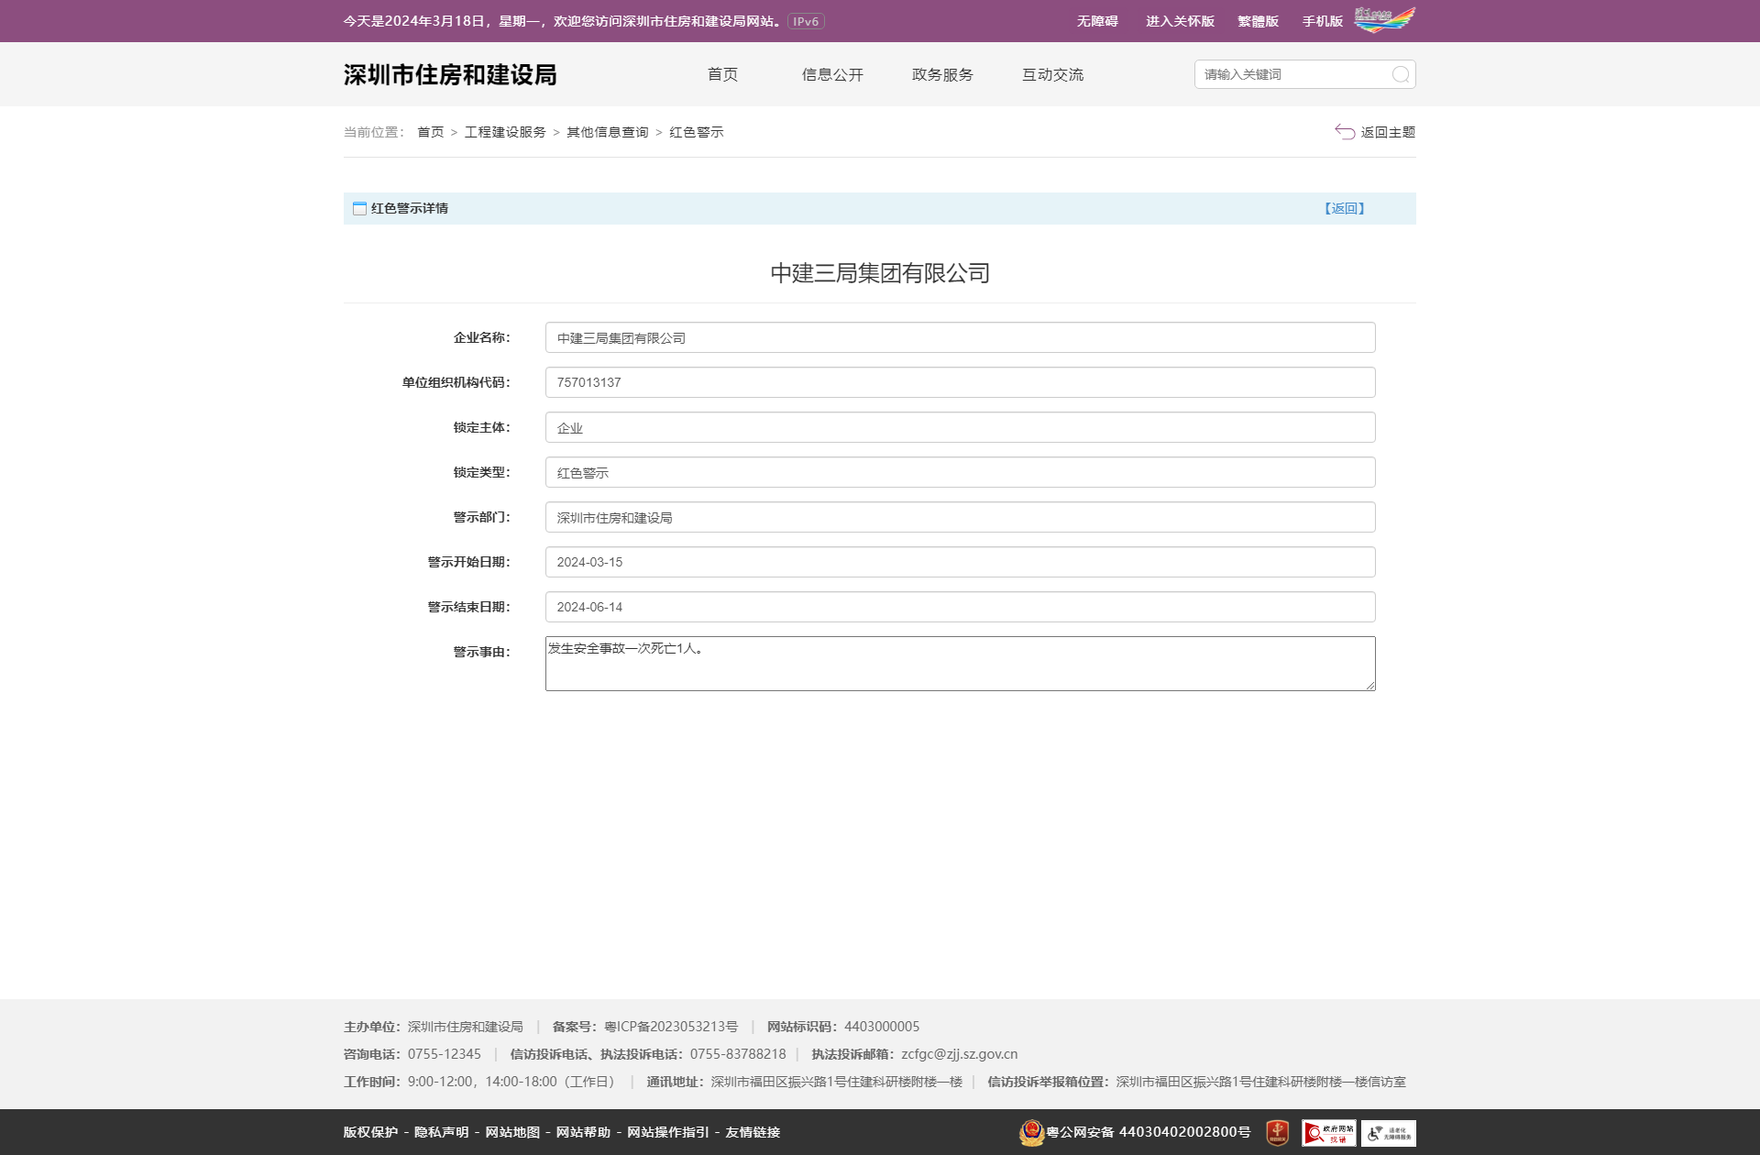Click the police badge beside 粤公网安备
This screenshot has width=1760, height=1155.
click(1031, 1133)
